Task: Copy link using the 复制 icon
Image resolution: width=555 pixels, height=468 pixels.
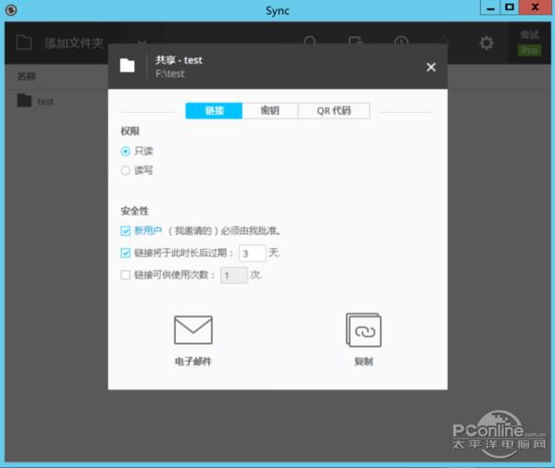Action: [364, 330]
